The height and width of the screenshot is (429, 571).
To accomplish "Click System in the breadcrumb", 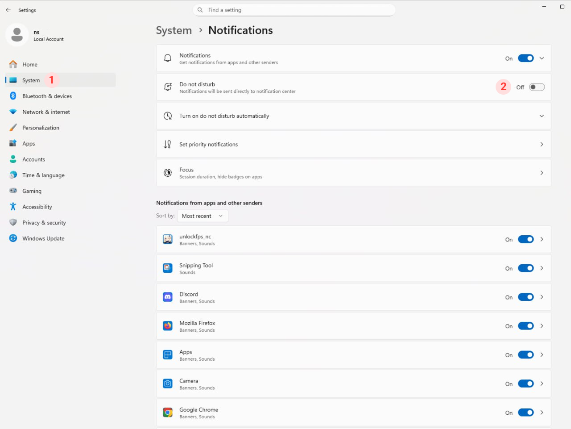I will coord(174,30).
